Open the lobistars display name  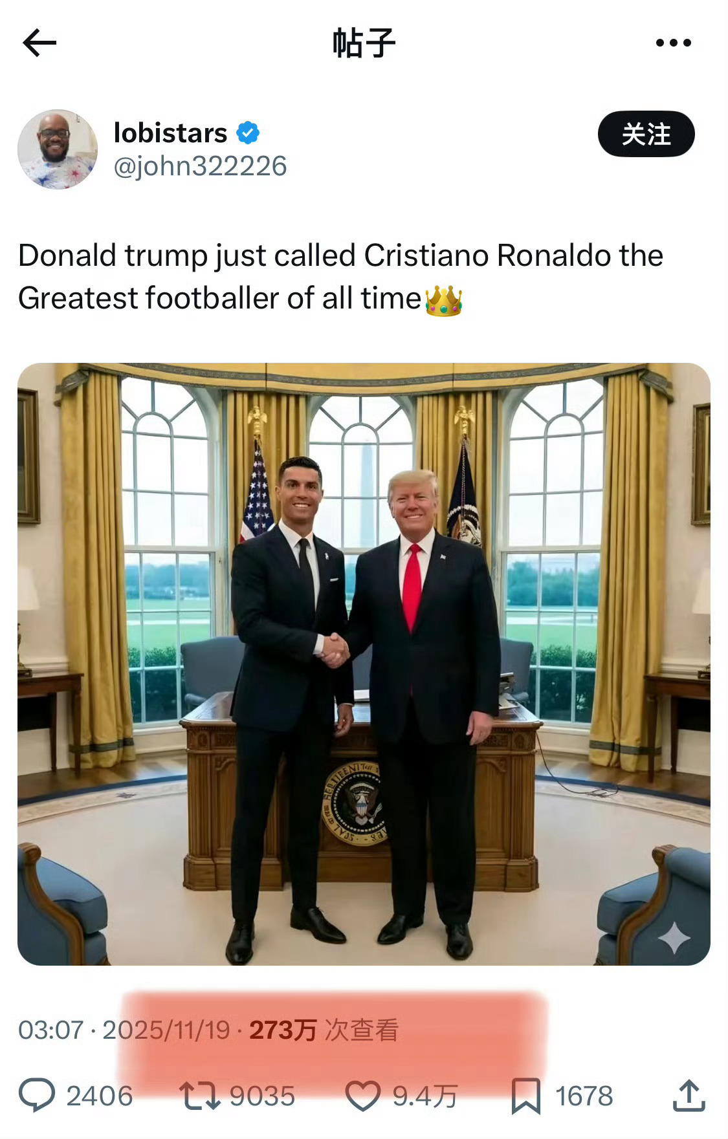click(x=170, y=133)
